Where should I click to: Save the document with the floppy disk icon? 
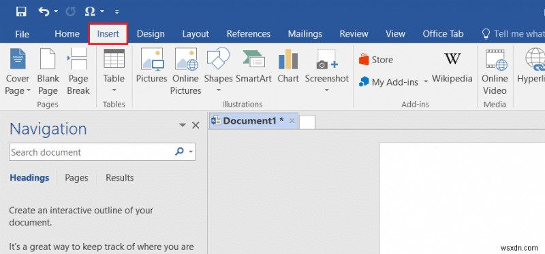coord(21,12)
